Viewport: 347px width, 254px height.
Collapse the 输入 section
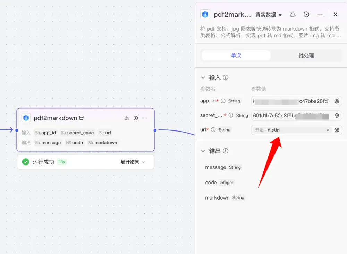pyautogui.click(x=204, y=78)
